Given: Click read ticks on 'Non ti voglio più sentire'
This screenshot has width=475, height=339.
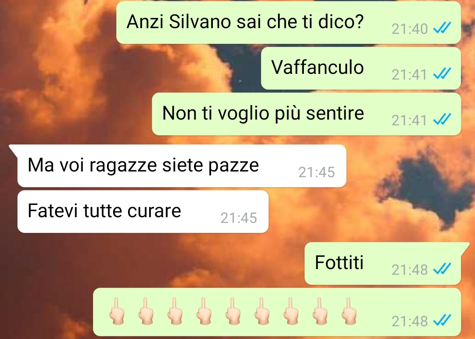Looking at the screenshot, I should tap(442, 119).
